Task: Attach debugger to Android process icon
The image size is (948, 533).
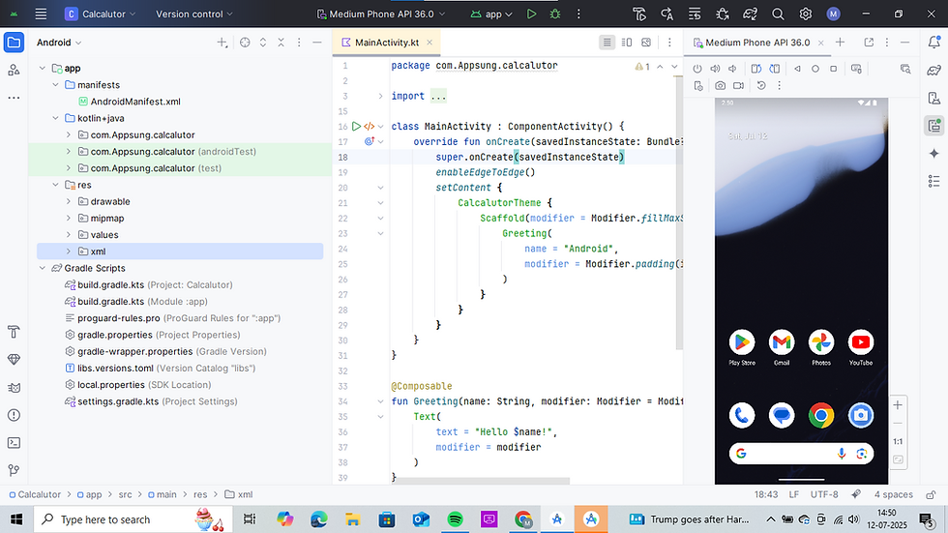Action: tap(723, 14)
